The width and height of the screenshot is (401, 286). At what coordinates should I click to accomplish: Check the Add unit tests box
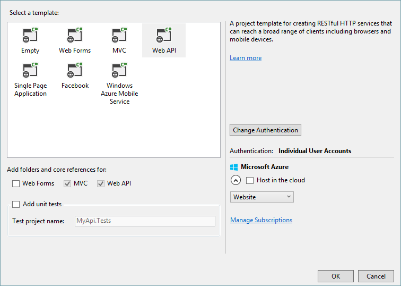[x=16, y=204]
